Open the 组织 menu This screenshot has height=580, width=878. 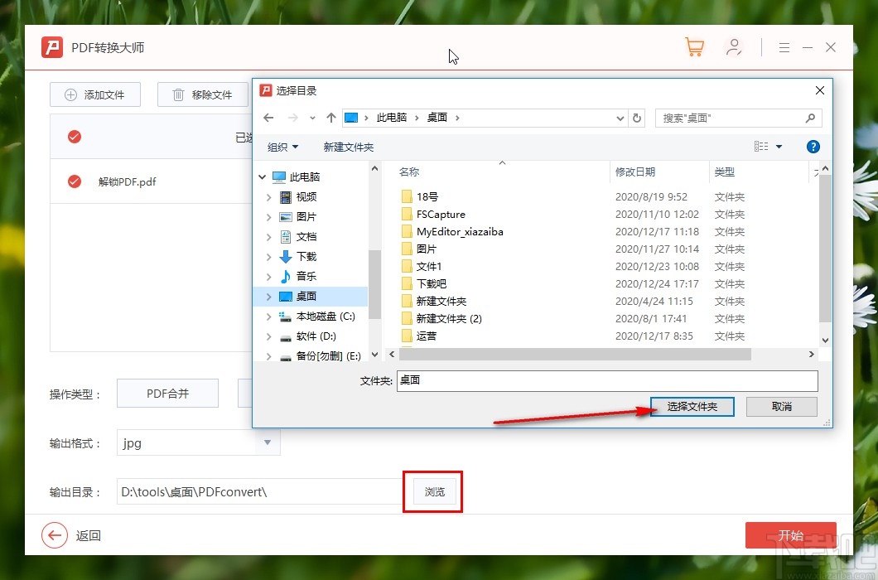pos(282,146)
